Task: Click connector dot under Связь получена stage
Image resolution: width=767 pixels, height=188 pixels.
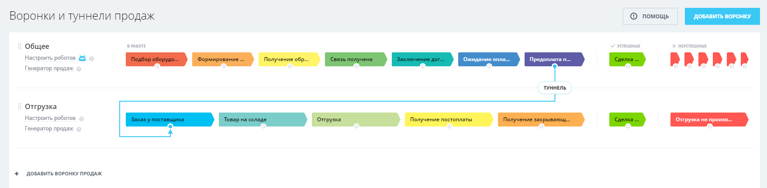Action: point(356,66)
